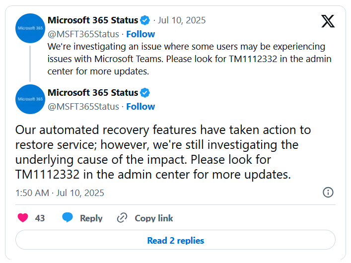Open the 1:50 AM Jul 10, 2025 timestamp

60,193
